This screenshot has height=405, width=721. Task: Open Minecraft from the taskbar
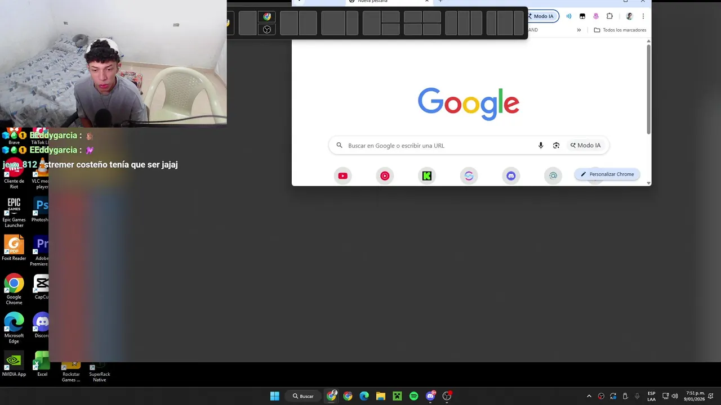point(397,396)
